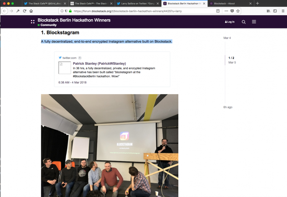The image size is (287, 197).
Task: Click the '1. Blockstagram' heading
Action: click(x=60, y=33)
